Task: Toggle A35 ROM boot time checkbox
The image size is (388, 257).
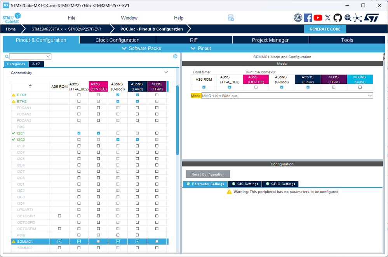Action: click(204, 87)
